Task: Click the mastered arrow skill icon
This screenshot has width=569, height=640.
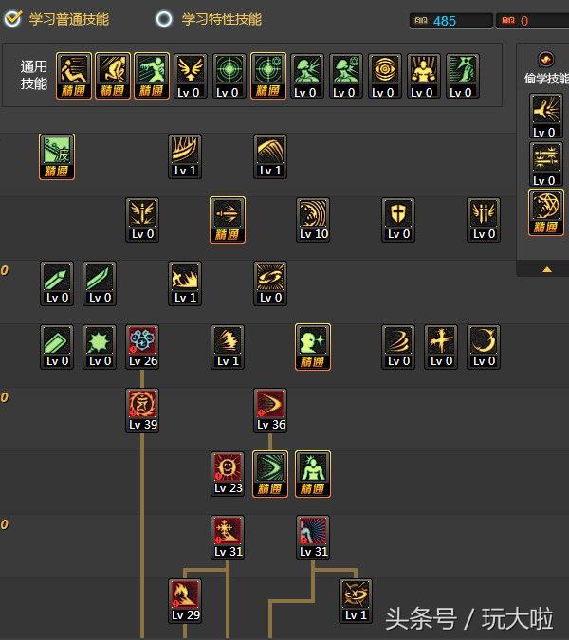Action: click(228, 220)
